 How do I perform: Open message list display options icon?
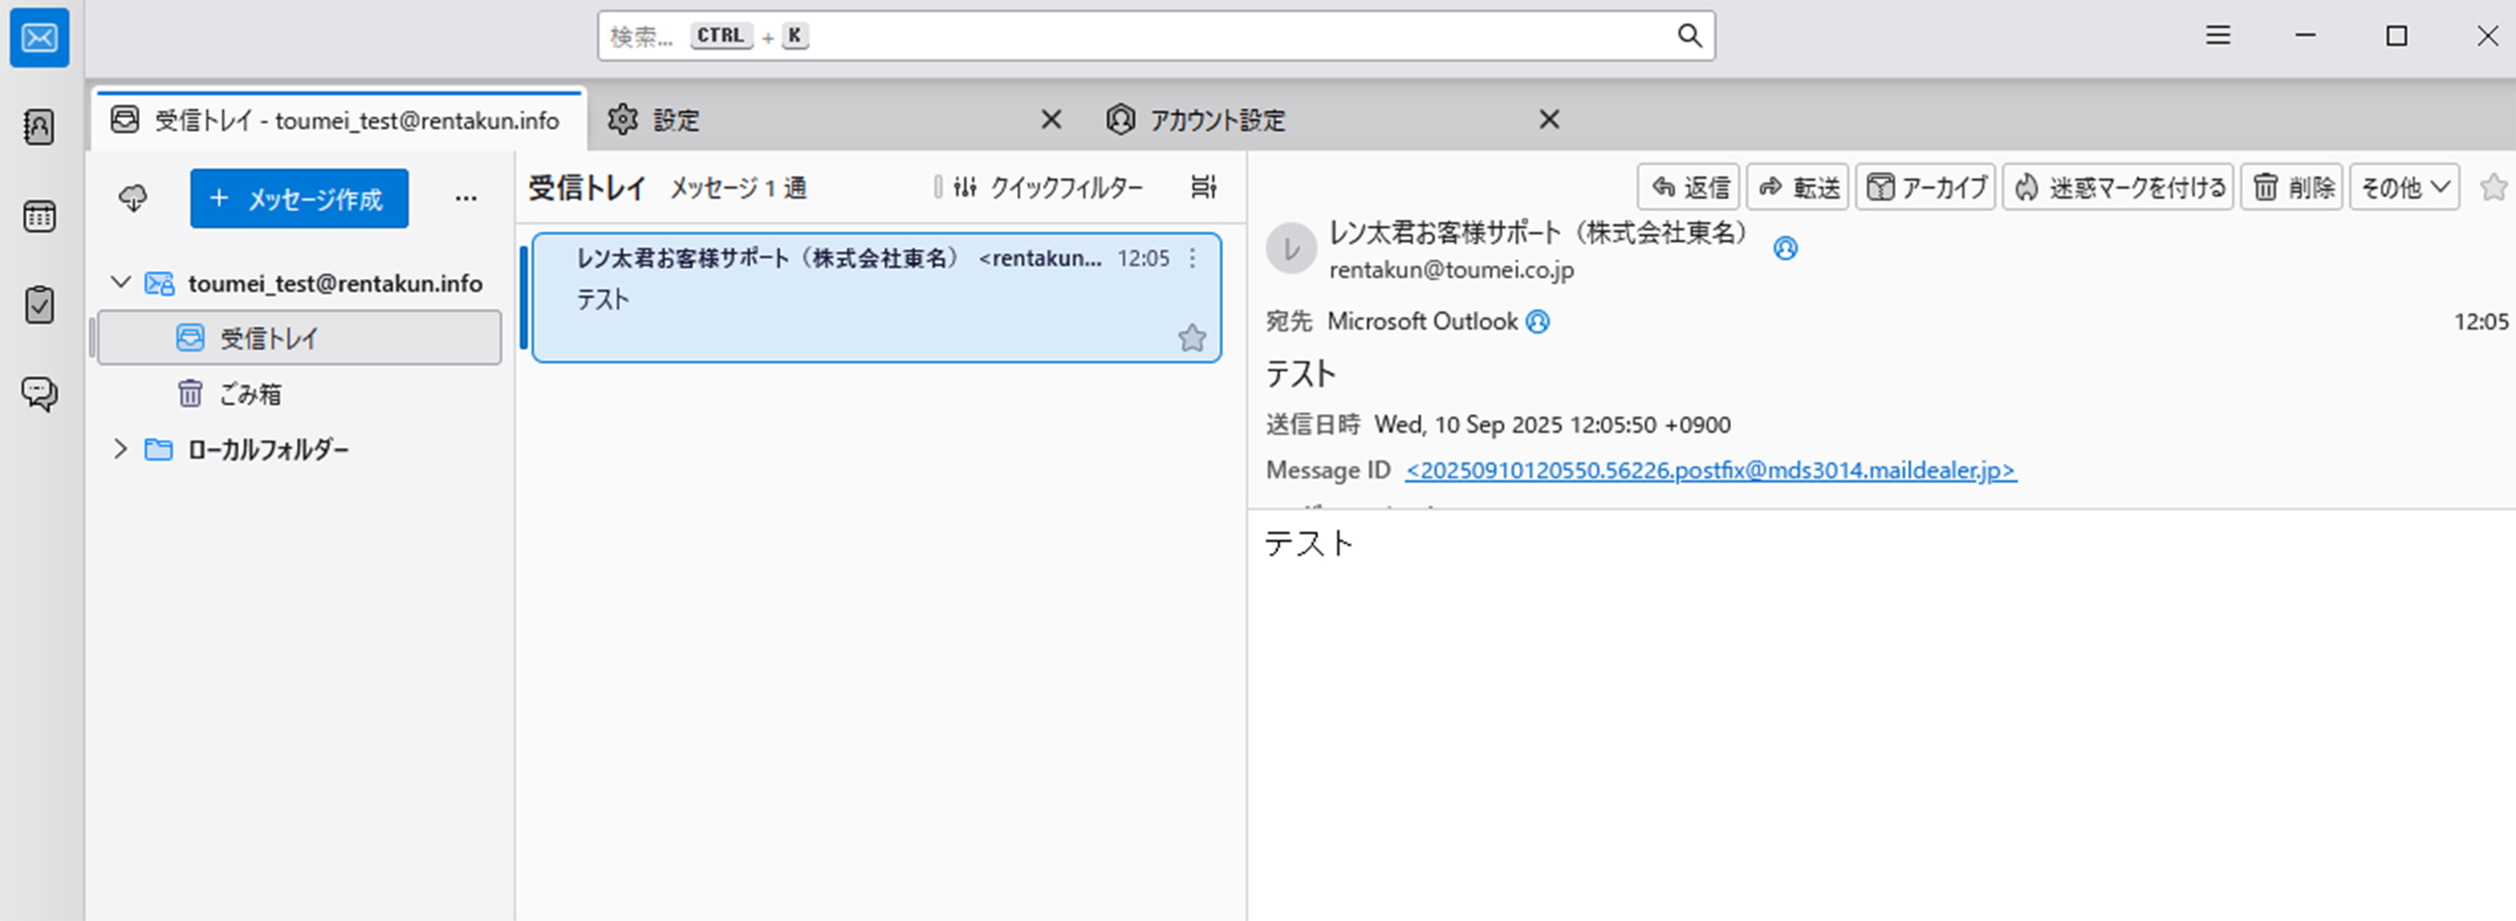[1203, 188]
